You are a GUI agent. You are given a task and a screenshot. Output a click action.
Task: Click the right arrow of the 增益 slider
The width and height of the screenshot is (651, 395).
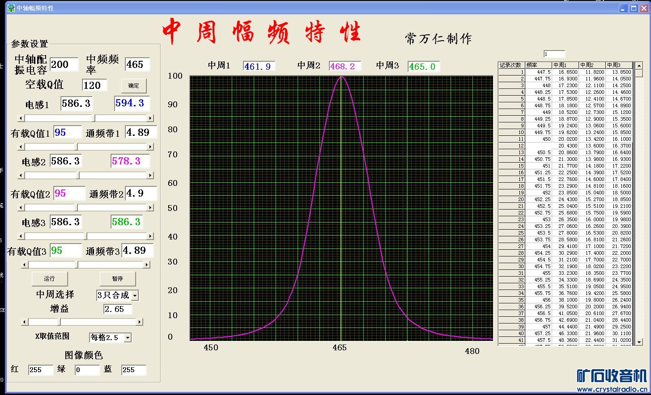(140, 322)
